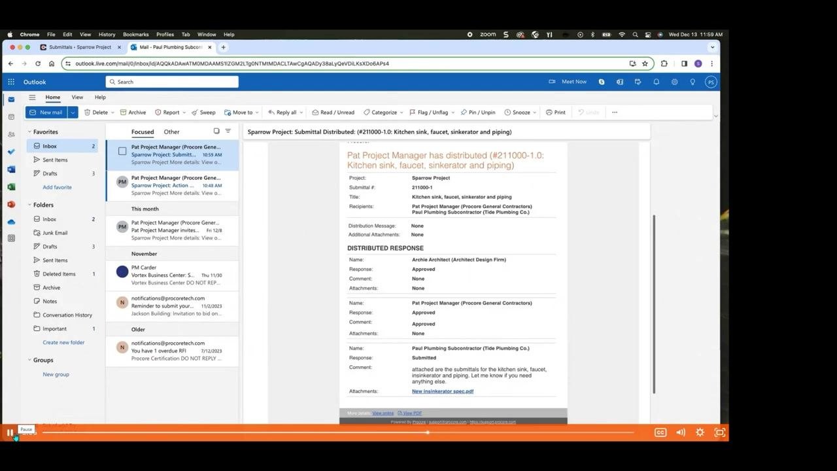Click the Print toolbar button

click(x=556, y=113)
